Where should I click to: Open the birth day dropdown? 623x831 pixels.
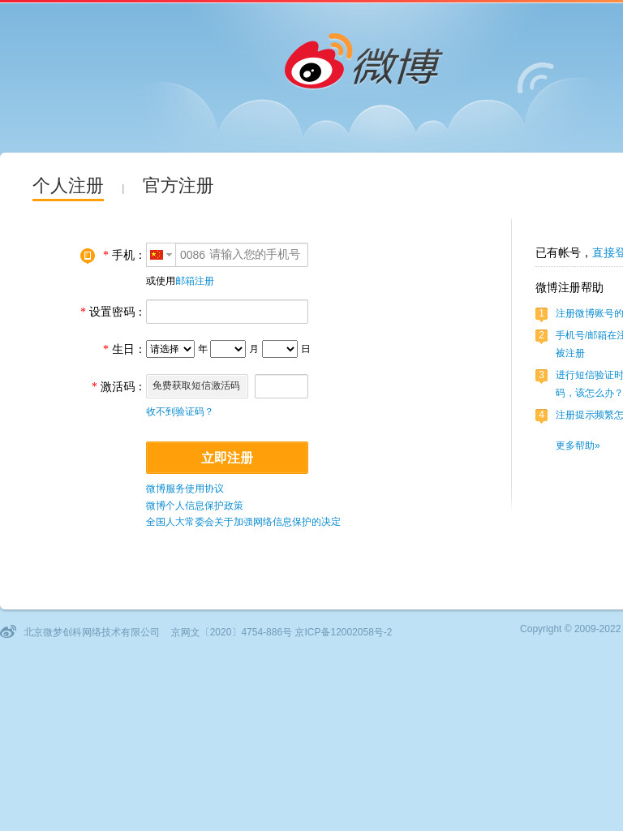tap(280, 349)
